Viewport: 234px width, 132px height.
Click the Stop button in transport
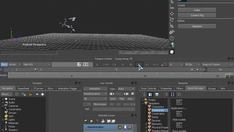click(x=131, y=65)
